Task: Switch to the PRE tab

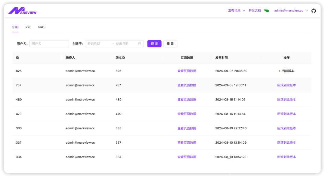Action: [x=28, y=27]
